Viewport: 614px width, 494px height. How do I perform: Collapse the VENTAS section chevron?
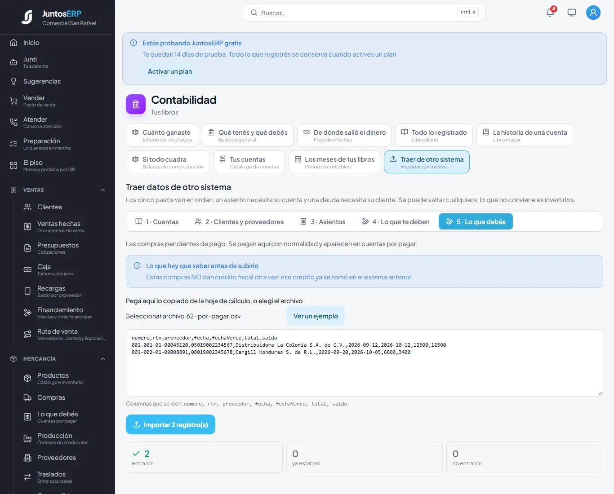coord(103,190)
